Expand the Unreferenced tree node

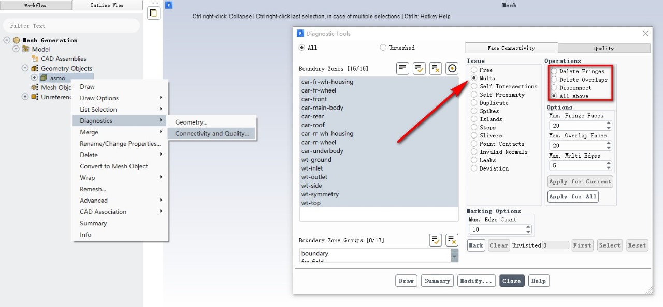(x=25, y=97)
